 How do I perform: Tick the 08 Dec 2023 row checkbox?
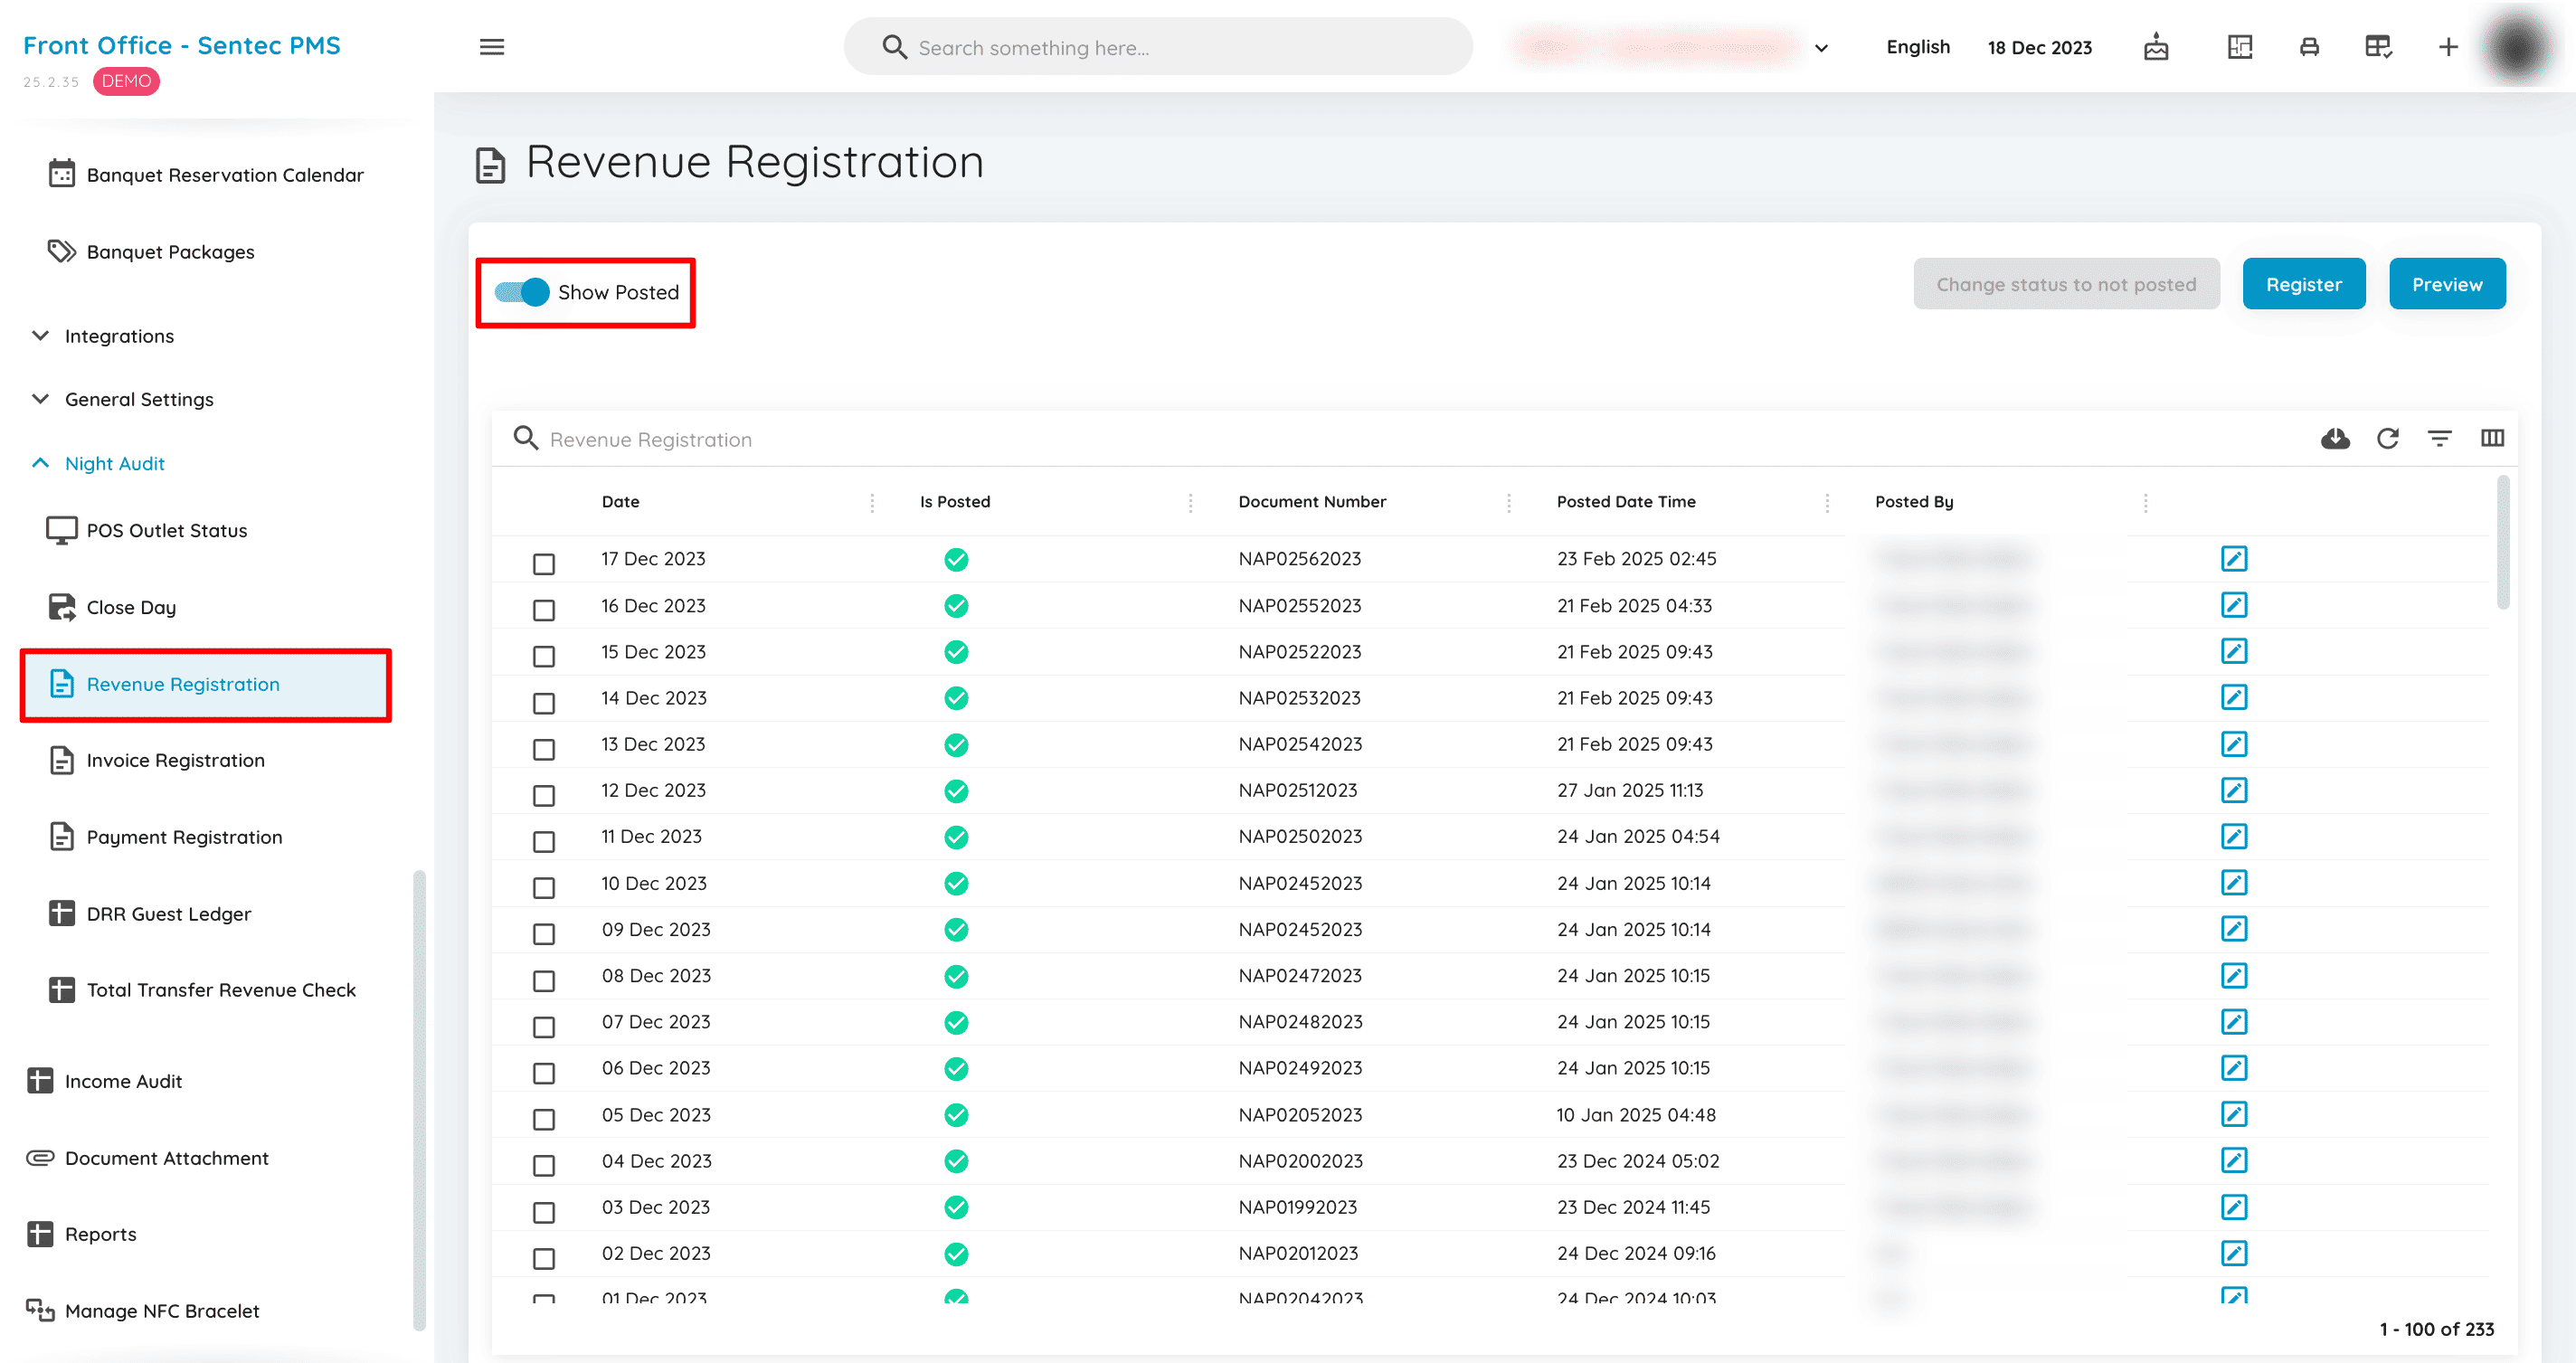[543, 981]
